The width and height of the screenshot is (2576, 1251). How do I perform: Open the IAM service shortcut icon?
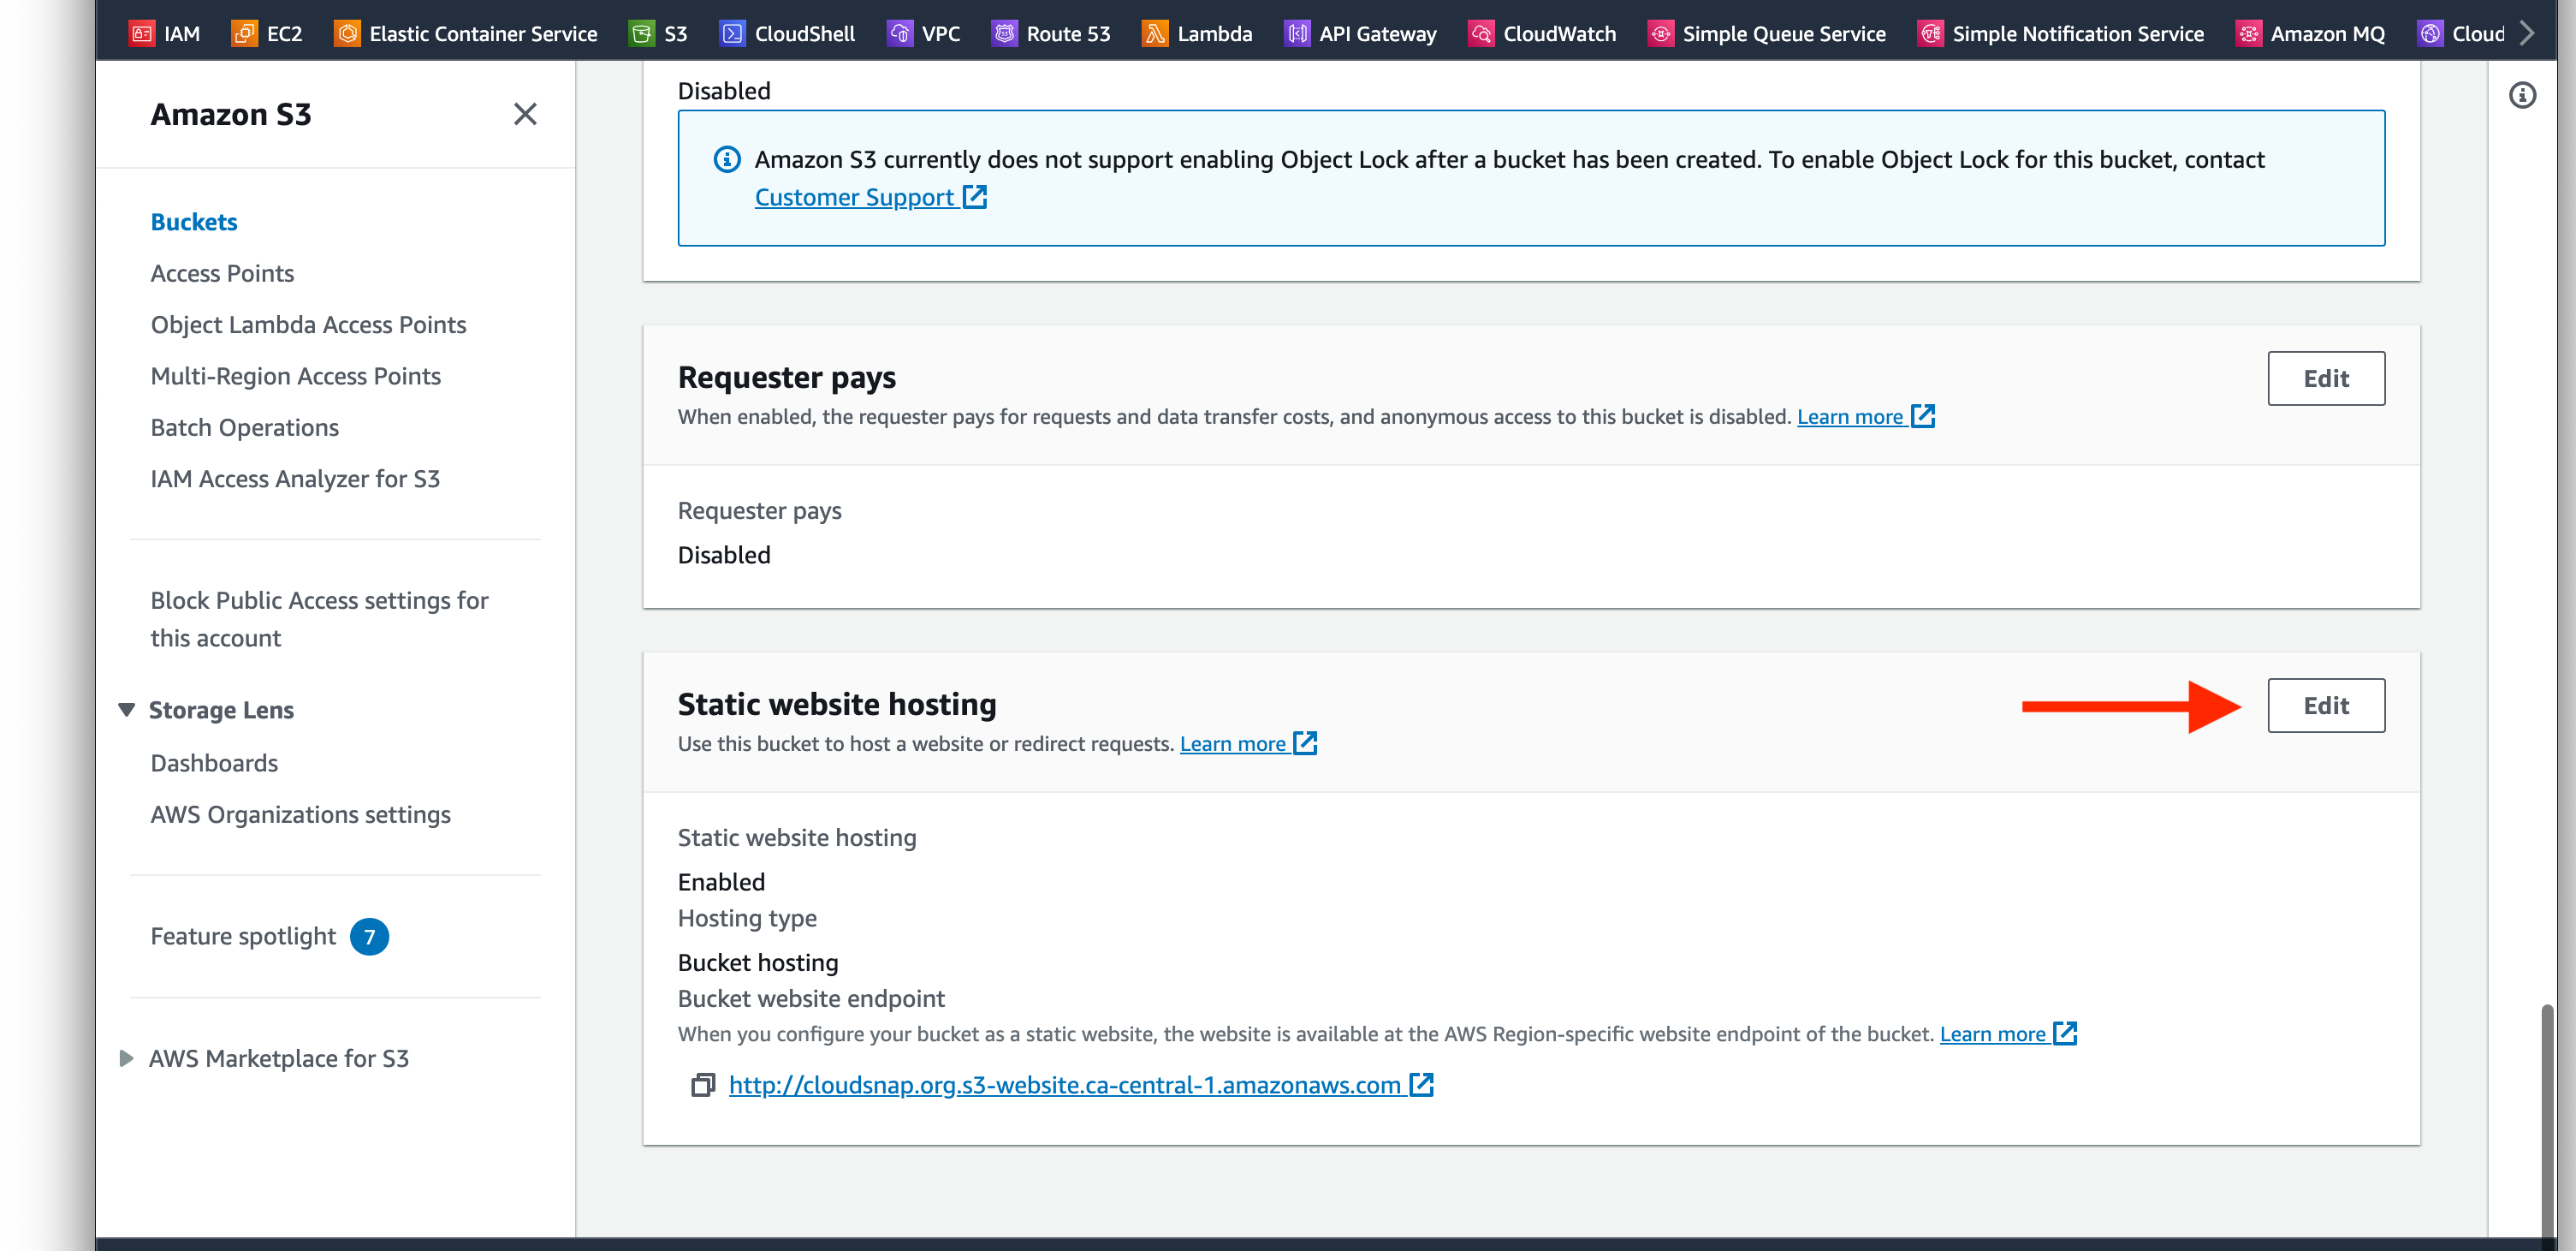(x=142, y=33)
